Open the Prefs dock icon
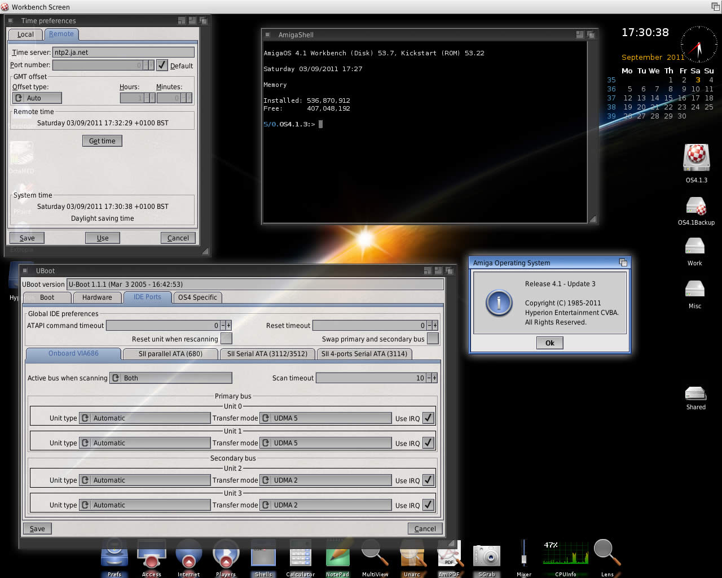The height and width of the screenshot is (578, 722). 115,554
